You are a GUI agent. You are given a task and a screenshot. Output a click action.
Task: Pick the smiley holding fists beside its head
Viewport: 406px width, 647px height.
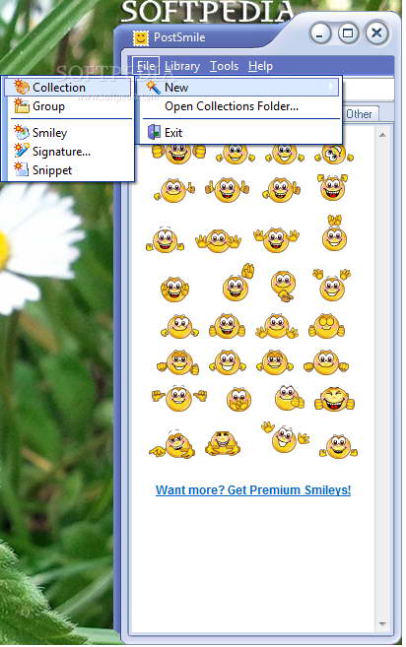332,187
